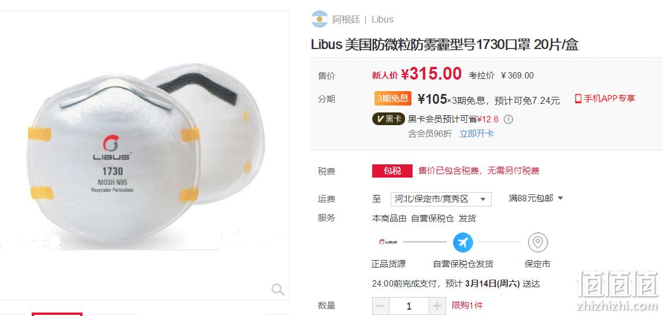Screen dimensions: 663x316
Task: Click the main Libus 1730 mask product image
Action: (145, 155)
